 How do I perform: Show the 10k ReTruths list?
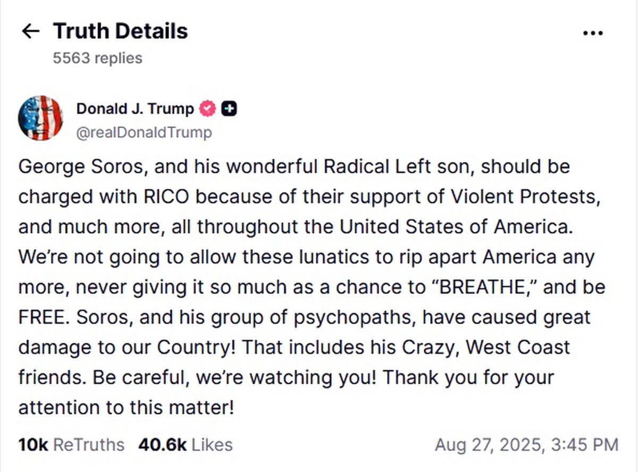(71, 444)
